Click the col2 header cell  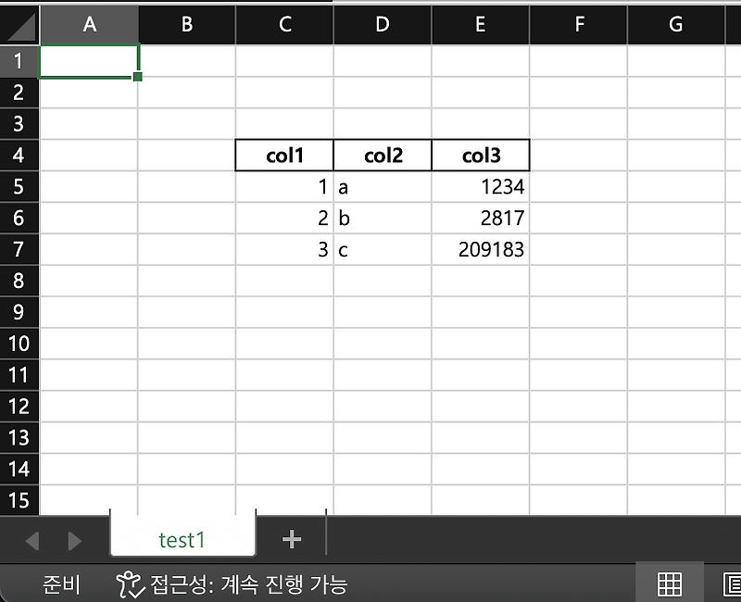383,155
